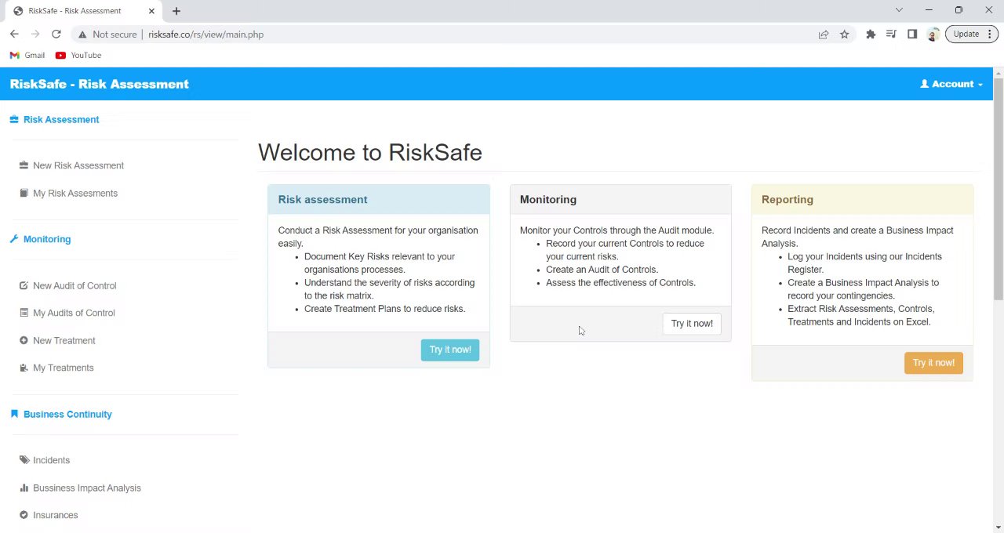This screenshot has width=1004, height=533.
Task: Select the Business Continuity section heading
Action: click(x=67, y=414)
